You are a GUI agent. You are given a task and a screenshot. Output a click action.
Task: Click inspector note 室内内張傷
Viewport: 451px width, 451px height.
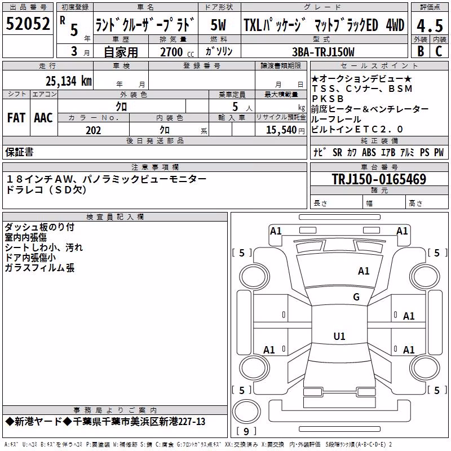point(25,237)
